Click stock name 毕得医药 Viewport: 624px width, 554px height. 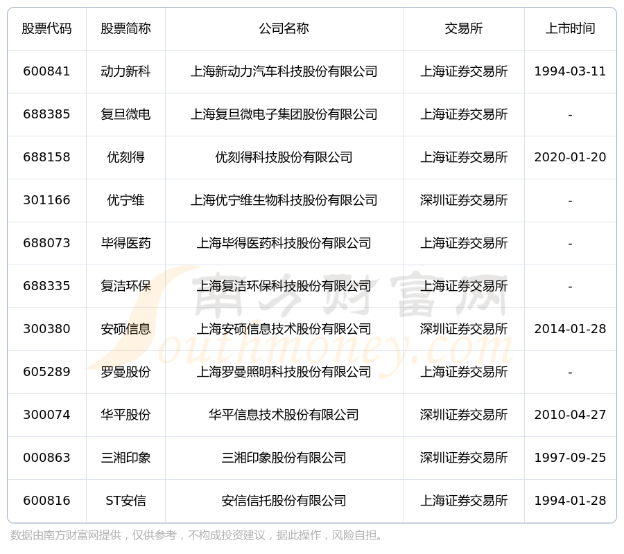pyautogui.click(x=125, y=243)
